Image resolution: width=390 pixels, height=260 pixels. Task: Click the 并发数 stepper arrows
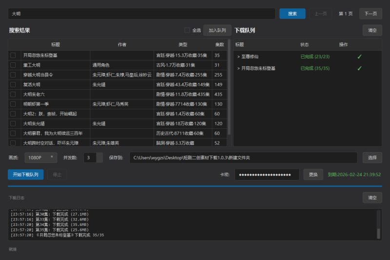tap(99, 158)
